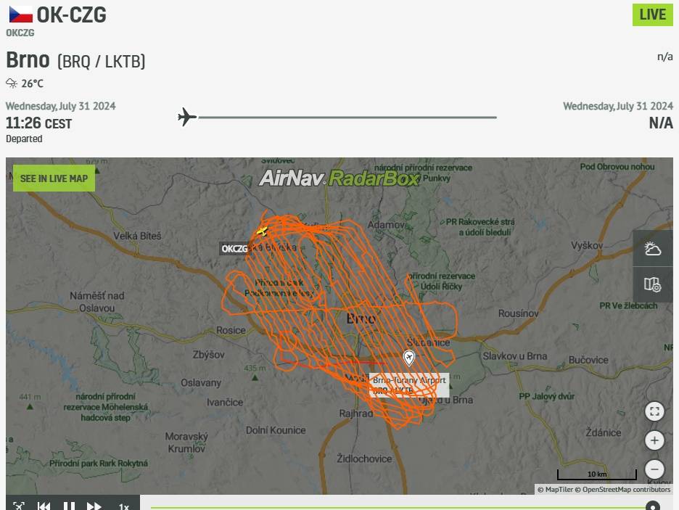Click the LIVE status badge
The image size is (679, 510).
click(653, 15)
